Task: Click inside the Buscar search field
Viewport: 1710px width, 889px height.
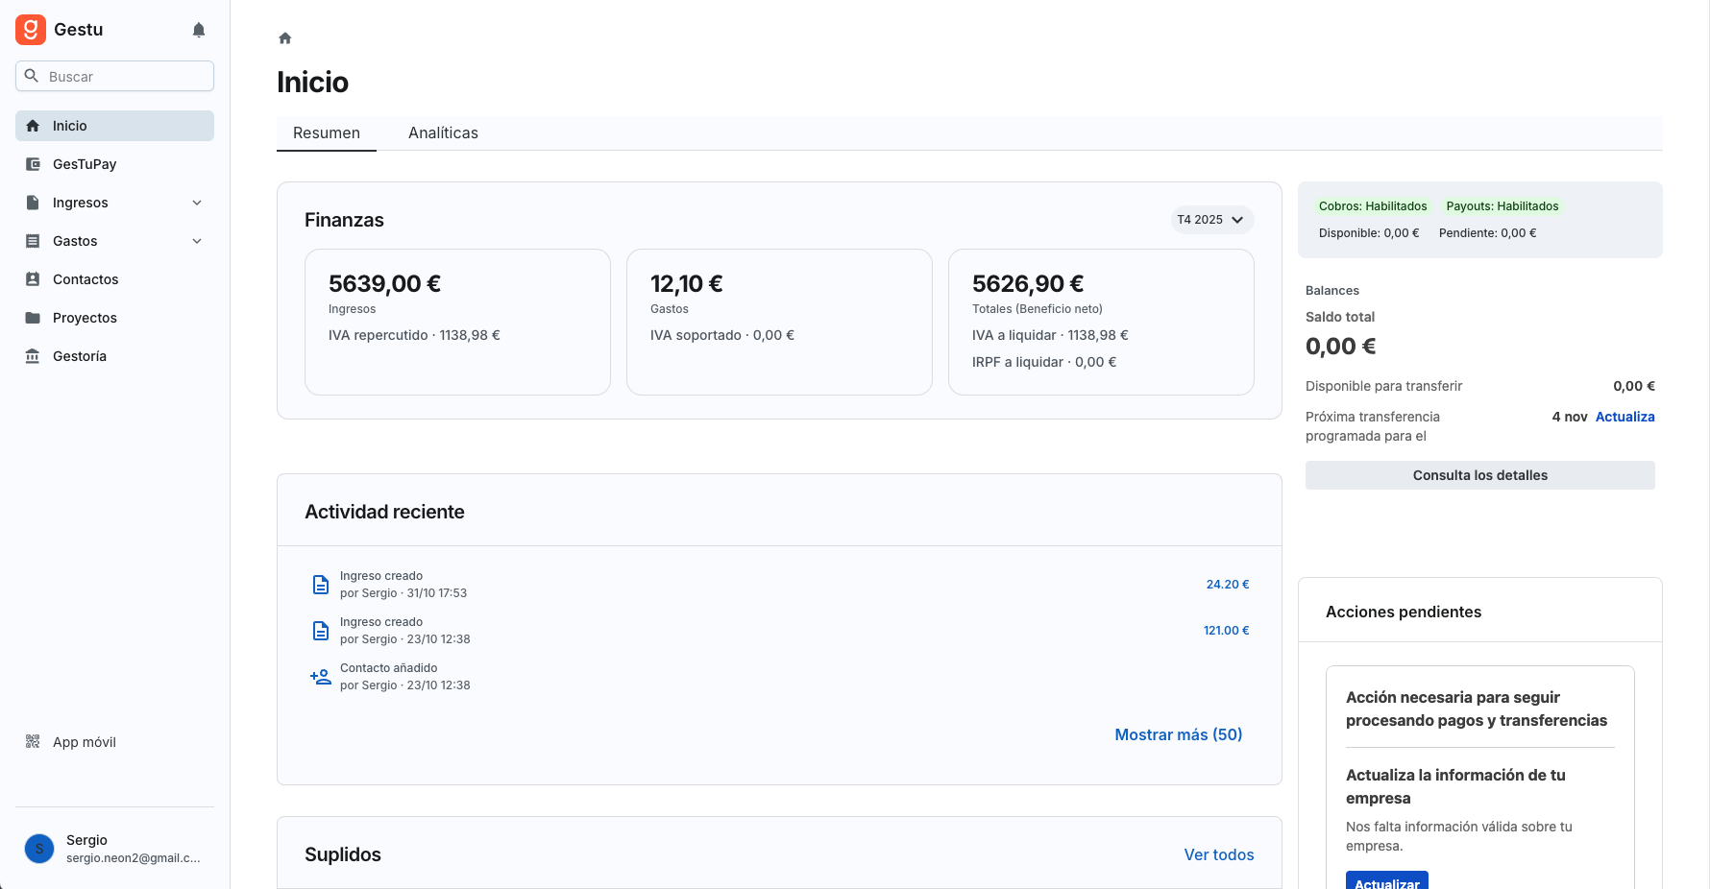Action: pos(114,76)
